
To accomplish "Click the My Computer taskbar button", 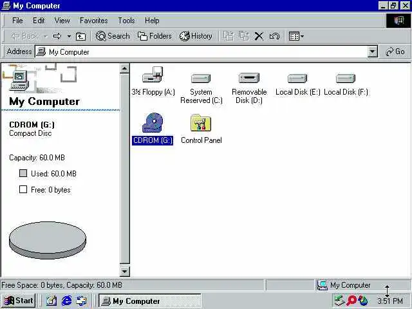I will pyautogui.click(x=149, y=301).
